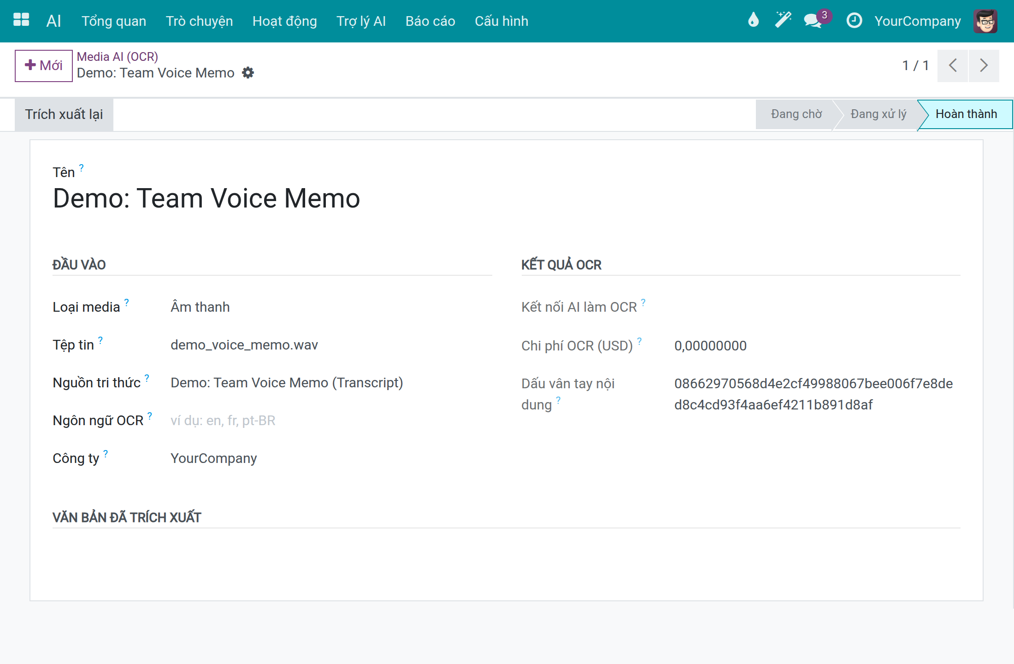Screen dimensions: 1014x664
Task: Open the Báo cáo menu
Action: 430,21
